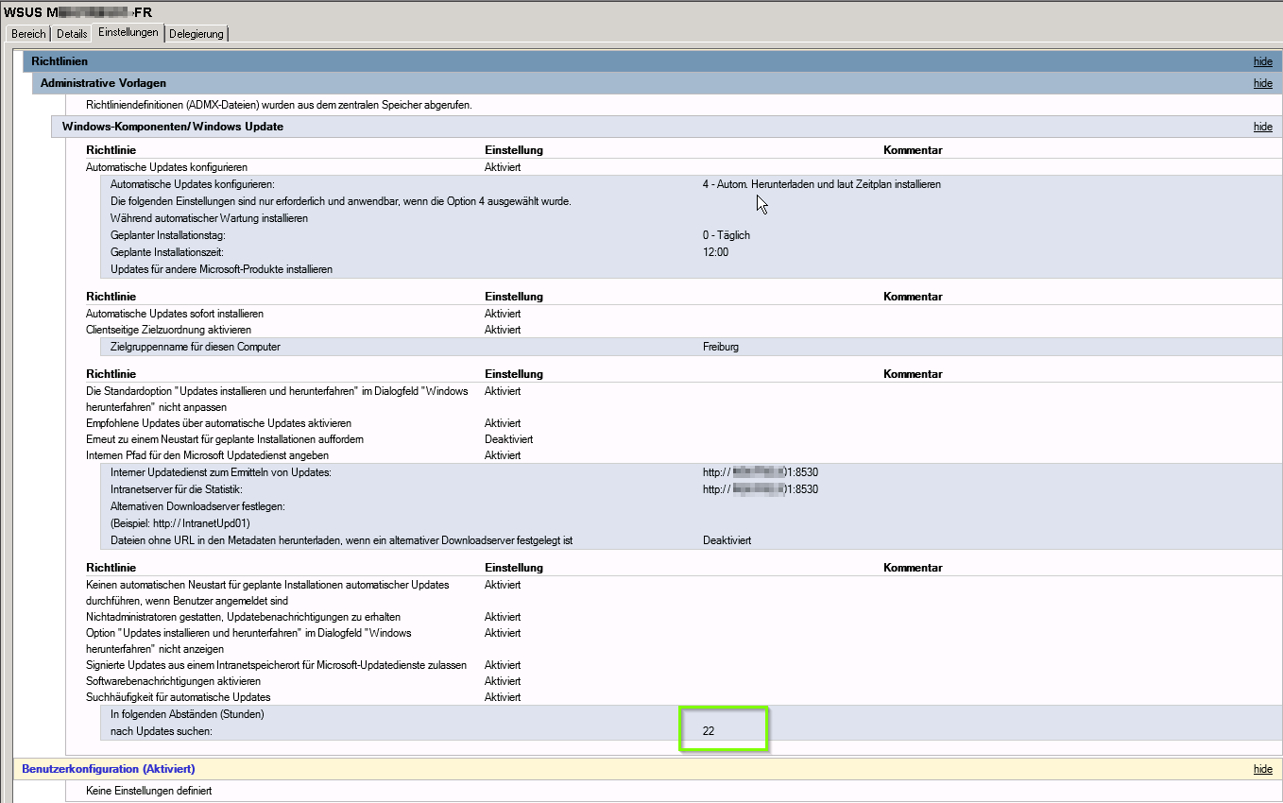Screen dimensions: 1283x803
Task: Click the installation time '12:00'
Action: click(x=715, y=252)
